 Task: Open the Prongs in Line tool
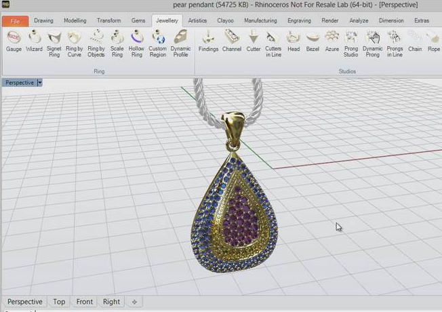395,44
